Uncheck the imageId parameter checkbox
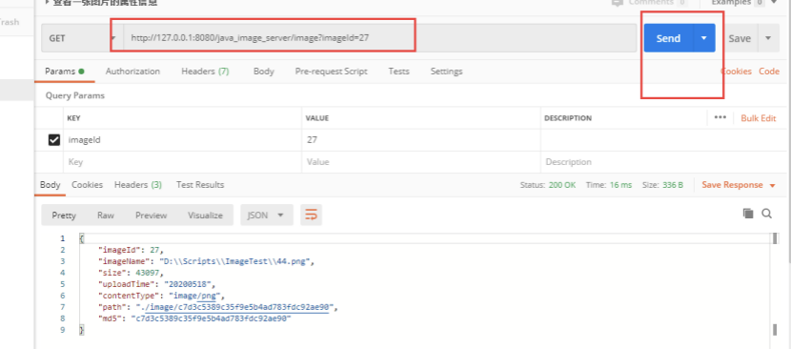This screenshot has height=349, width=791. tap(54, 140)
